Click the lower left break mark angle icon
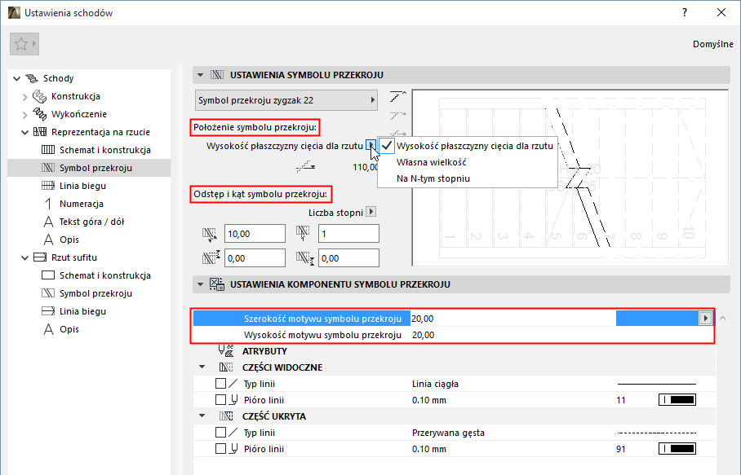Screen dimensions: 741x475 tap(211, 258)
